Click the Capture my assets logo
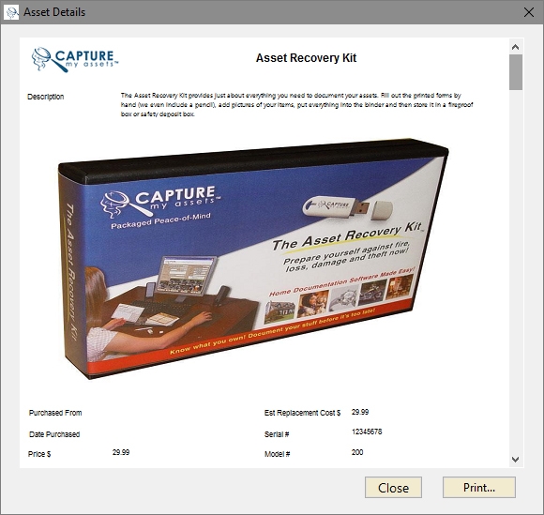 click(x=75, y=59)
